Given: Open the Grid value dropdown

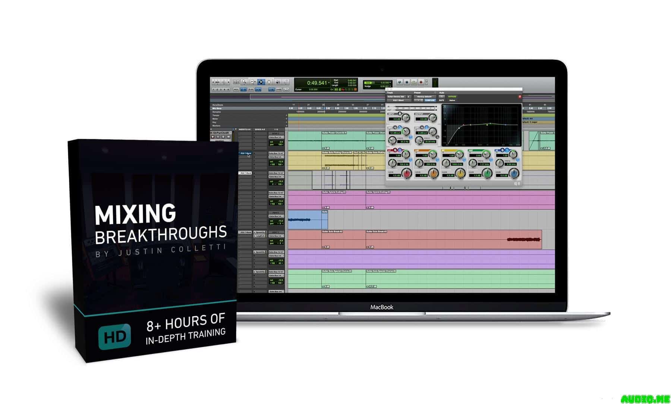Looking at the screenshot, I should [x=390, y=82].
